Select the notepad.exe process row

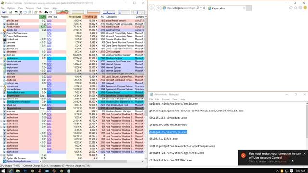72,83
